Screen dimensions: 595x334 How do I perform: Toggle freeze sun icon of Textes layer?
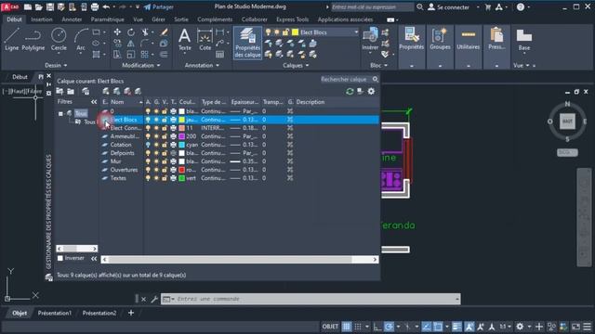[156, 178]
